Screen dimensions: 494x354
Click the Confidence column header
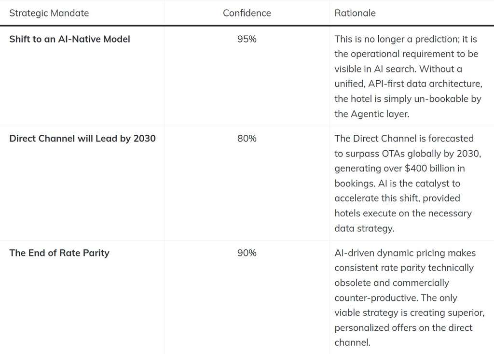coord(247,13)
